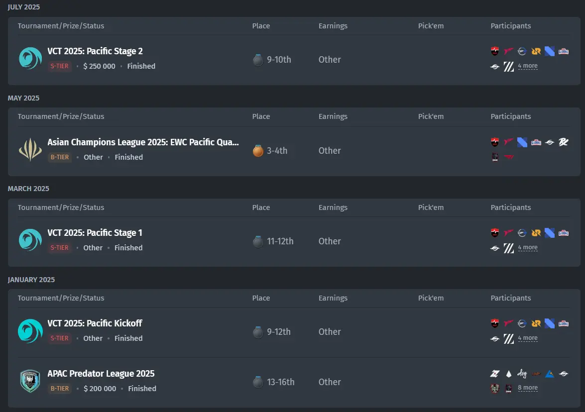
Task: Open the APAC Predator League 2025 link
Action: tap(101, 374)
